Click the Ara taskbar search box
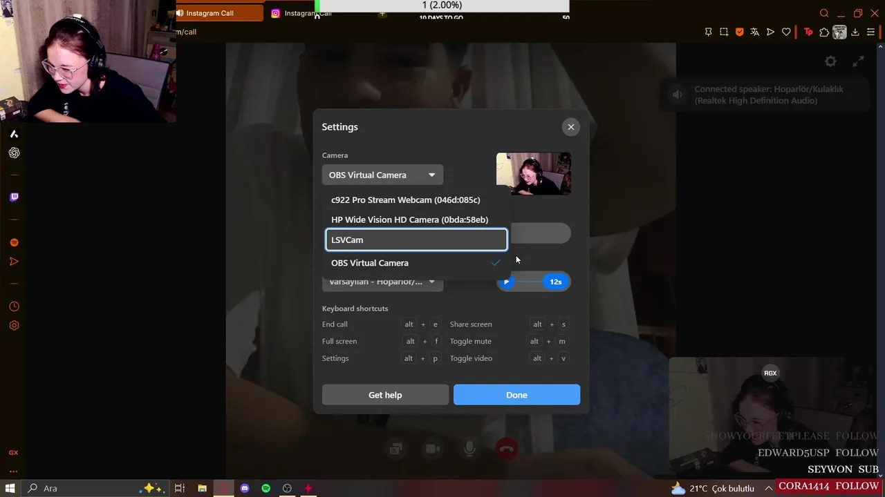 (93, 488)
